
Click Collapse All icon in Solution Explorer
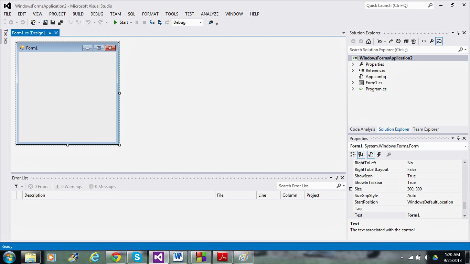[x=406, y=41]
